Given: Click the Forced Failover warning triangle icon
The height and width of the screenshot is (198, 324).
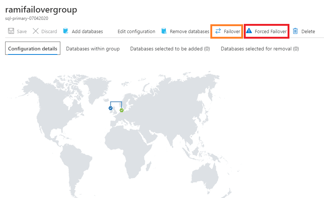Looking at the screenshot, I should pos(249,31).
